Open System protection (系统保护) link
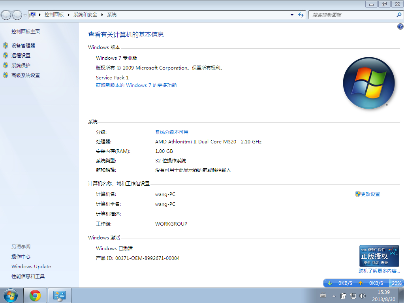Viewport: 404px width, 303px height. (x=21, y=66)
